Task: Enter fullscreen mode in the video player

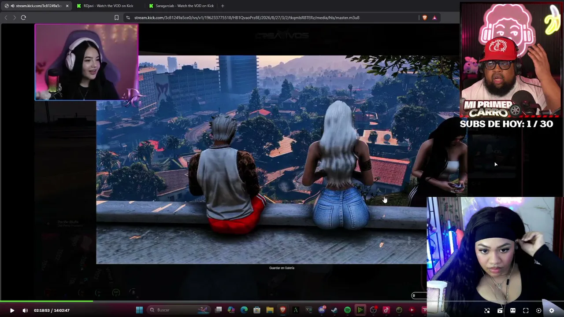Action: point(526,310)
